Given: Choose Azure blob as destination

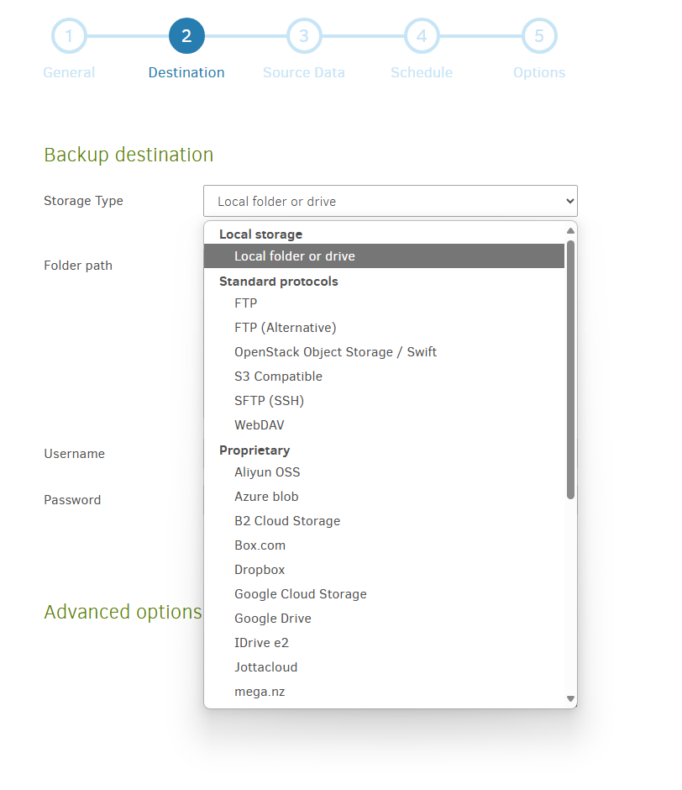Looking at the screenshot, I should pos(266,496).
